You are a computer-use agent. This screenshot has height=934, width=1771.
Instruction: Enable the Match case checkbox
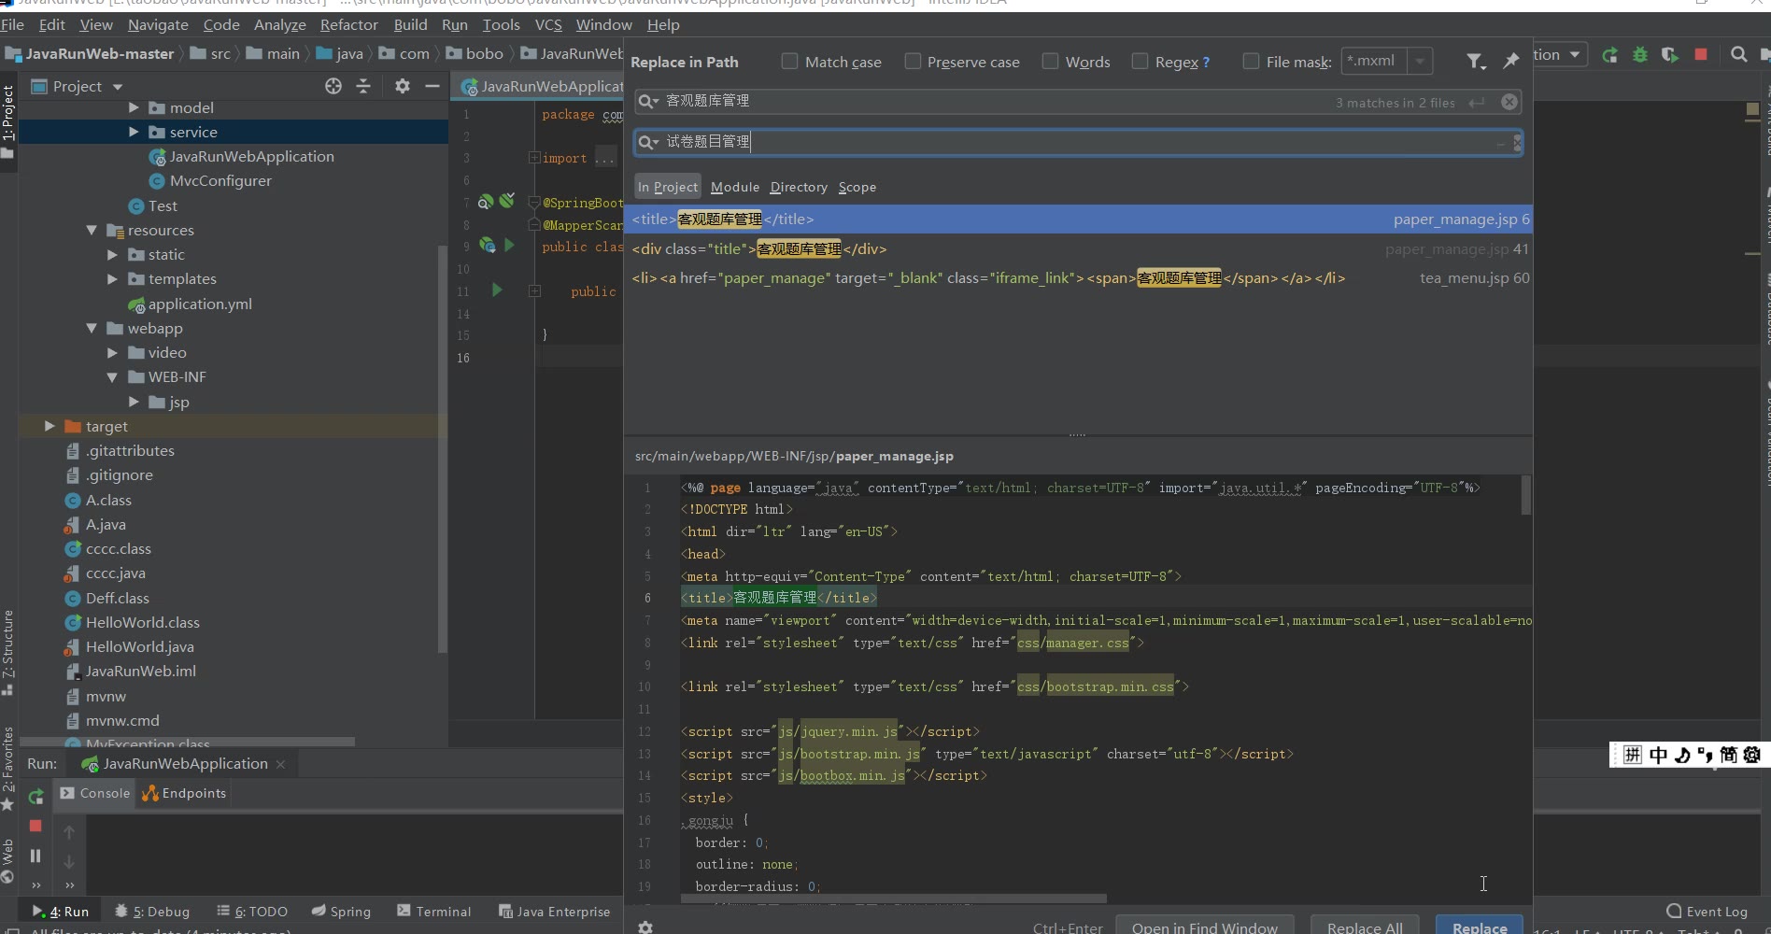(790, 62)
